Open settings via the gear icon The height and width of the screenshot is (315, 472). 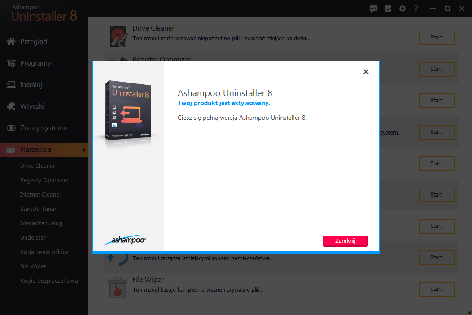tap(402, 9)
